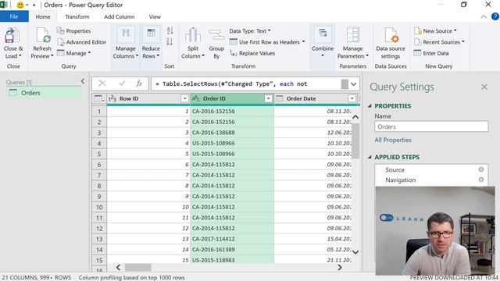Open the Quick Access Toolbar dropdown
The width and height of the screenshot is (500, 281).
point(34,5)
